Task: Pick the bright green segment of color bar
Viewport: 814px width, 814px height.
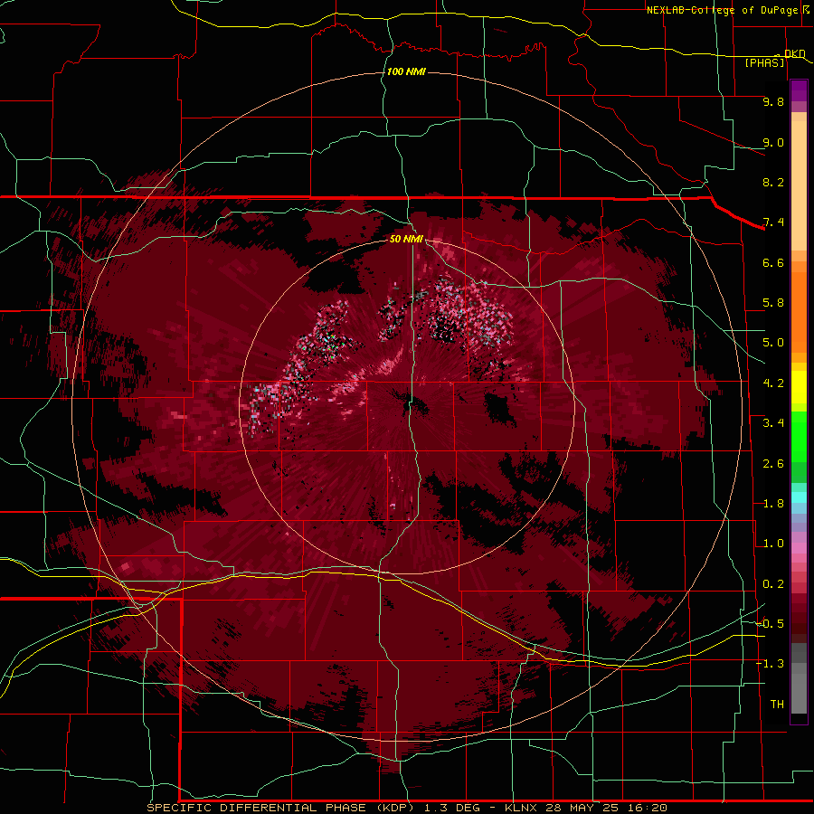Action: click(799, 436)
